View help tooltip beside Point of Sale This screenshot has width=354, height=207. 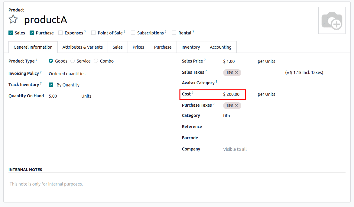[x=125, y=32]
